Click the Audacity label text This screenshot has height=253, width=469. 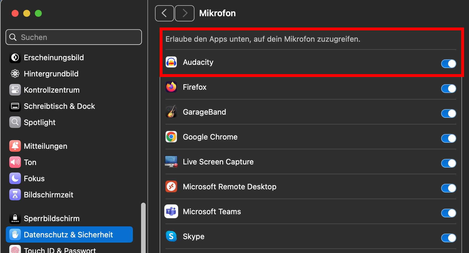[x=198, y=62]
